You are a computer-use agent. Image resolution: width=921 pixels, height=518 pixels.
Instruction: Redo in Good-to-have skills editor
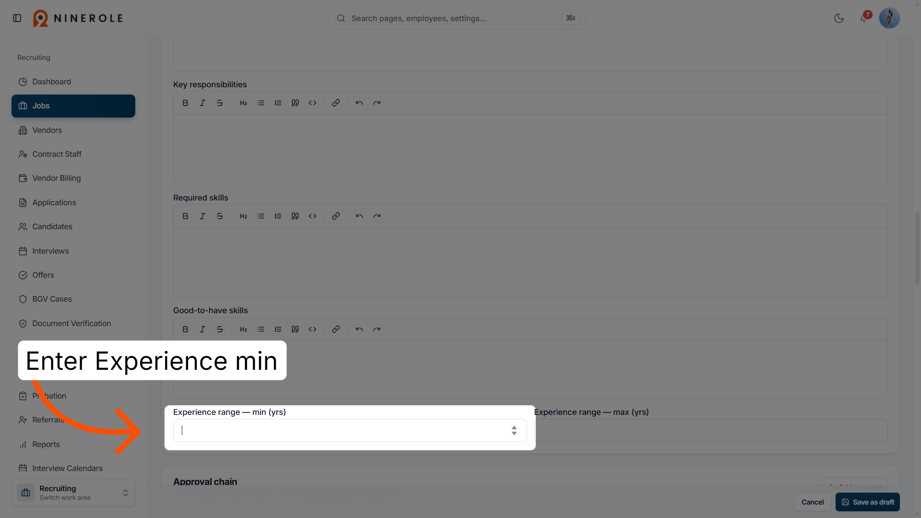point(377,330)
